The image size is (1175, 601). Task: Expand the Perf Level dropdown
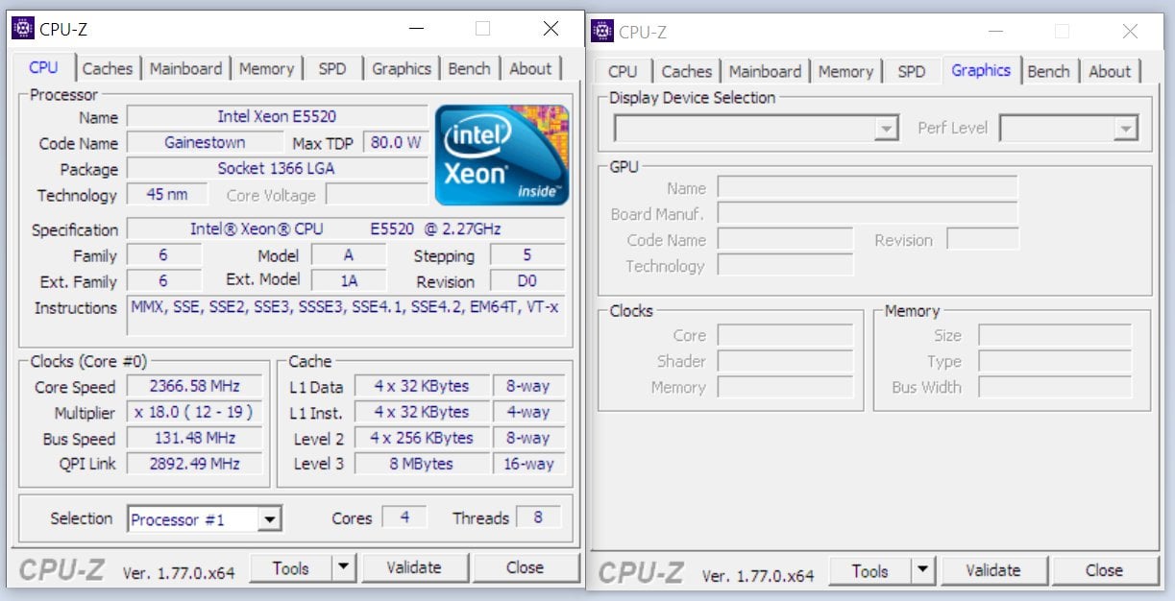click(x=1125, y=129)
